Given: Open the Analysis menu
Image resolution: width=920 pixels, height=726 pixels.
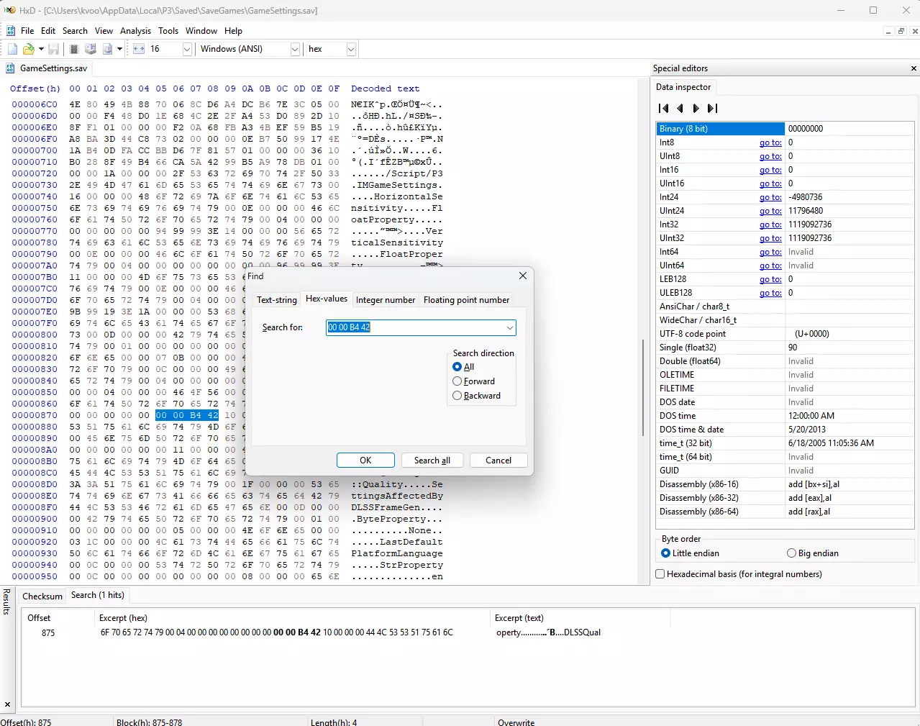Looking at the screenshot, I should click(x=135, y=31).
